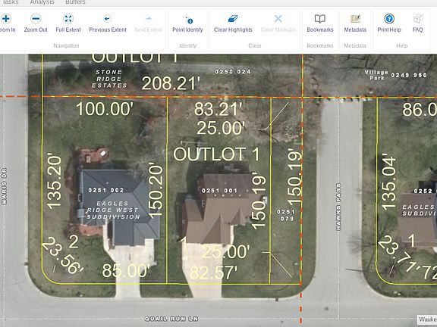Click parcel label 0250 024
Viewport: 437px width, 327px height.
(233, 72)
